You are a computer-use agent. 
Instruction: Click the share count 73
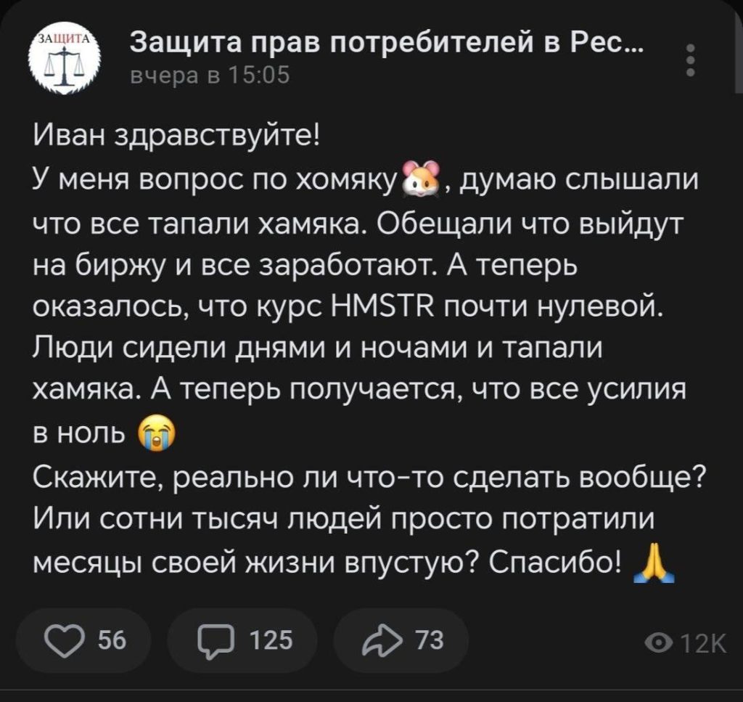(x=428, y=640)
